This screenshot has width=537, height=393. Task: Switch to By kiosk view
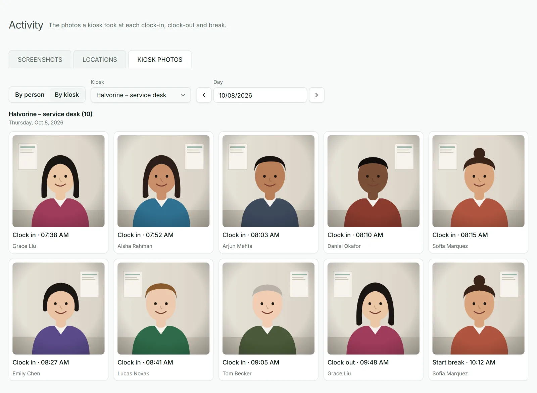[x=67, y=95]
